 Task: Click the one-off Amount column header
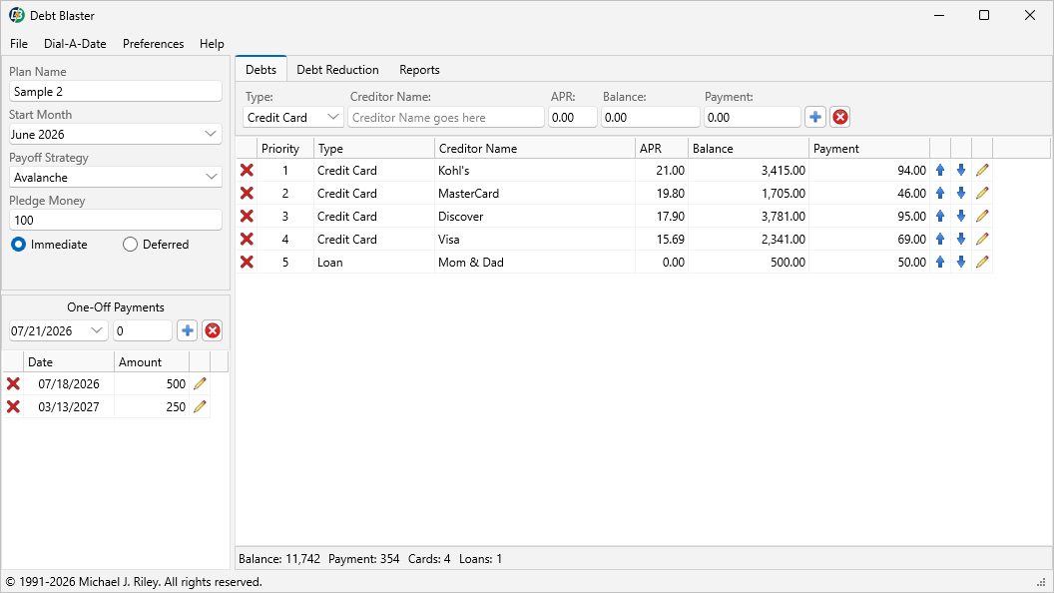[152, 361]
